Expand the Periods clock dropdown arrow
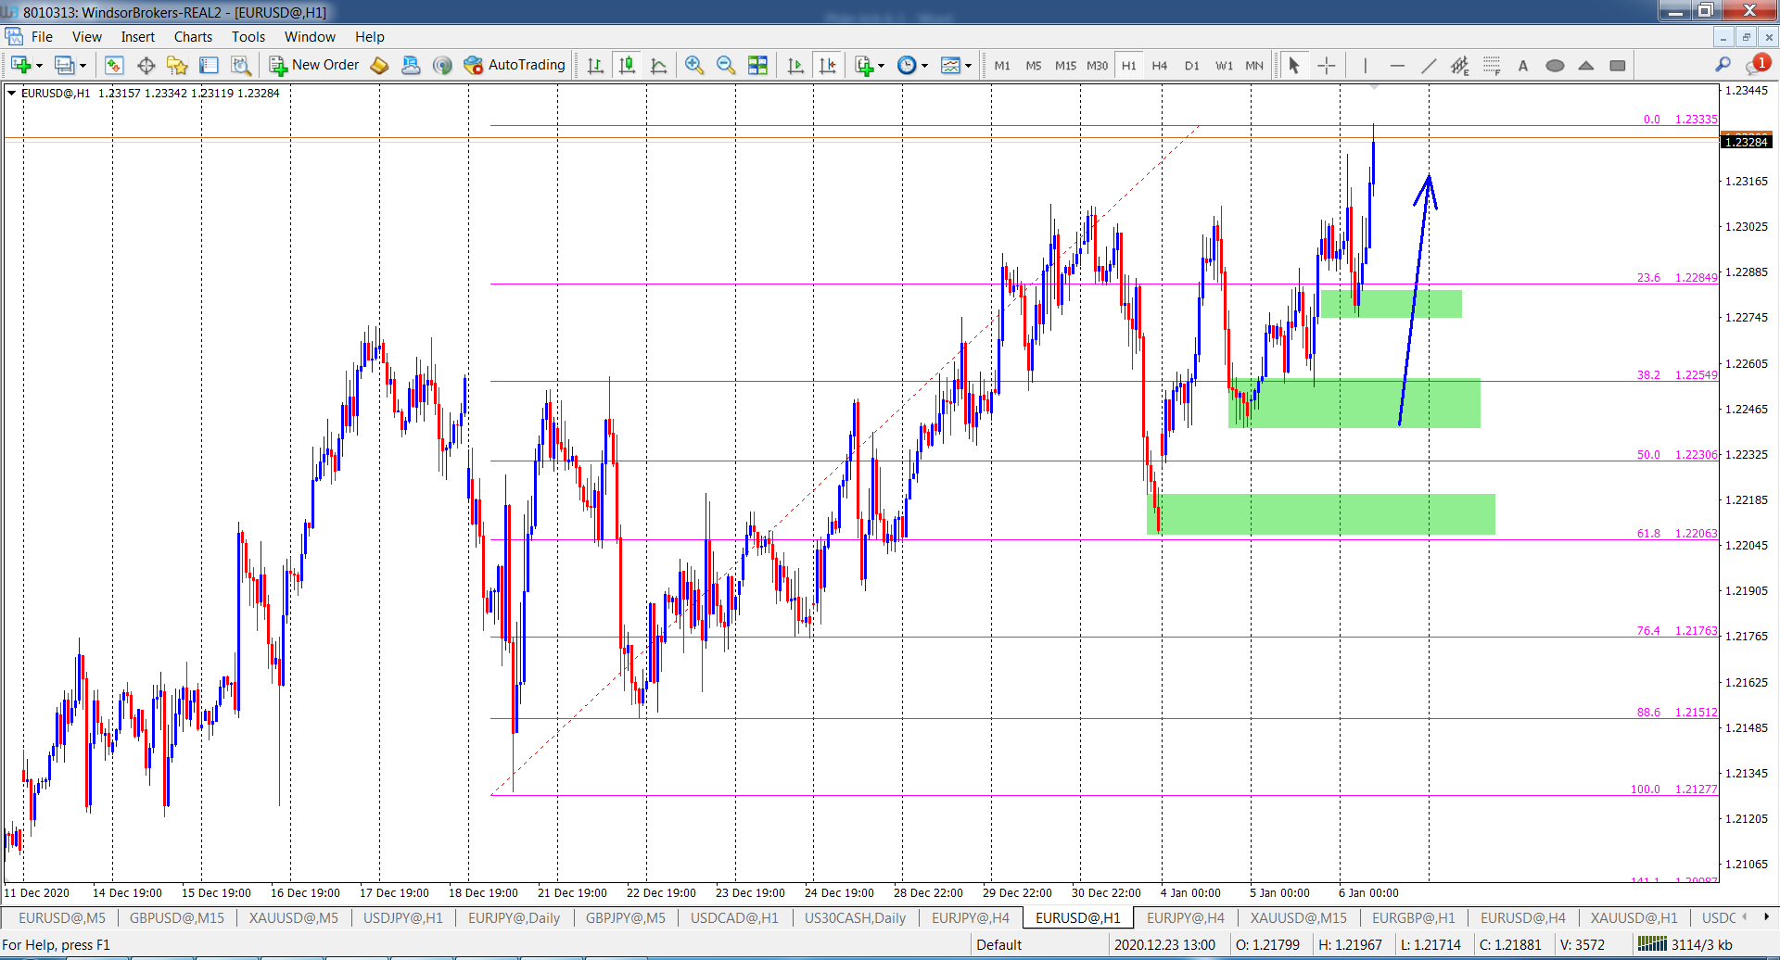The image size is (1780, 960). click(x=924, y=66)
